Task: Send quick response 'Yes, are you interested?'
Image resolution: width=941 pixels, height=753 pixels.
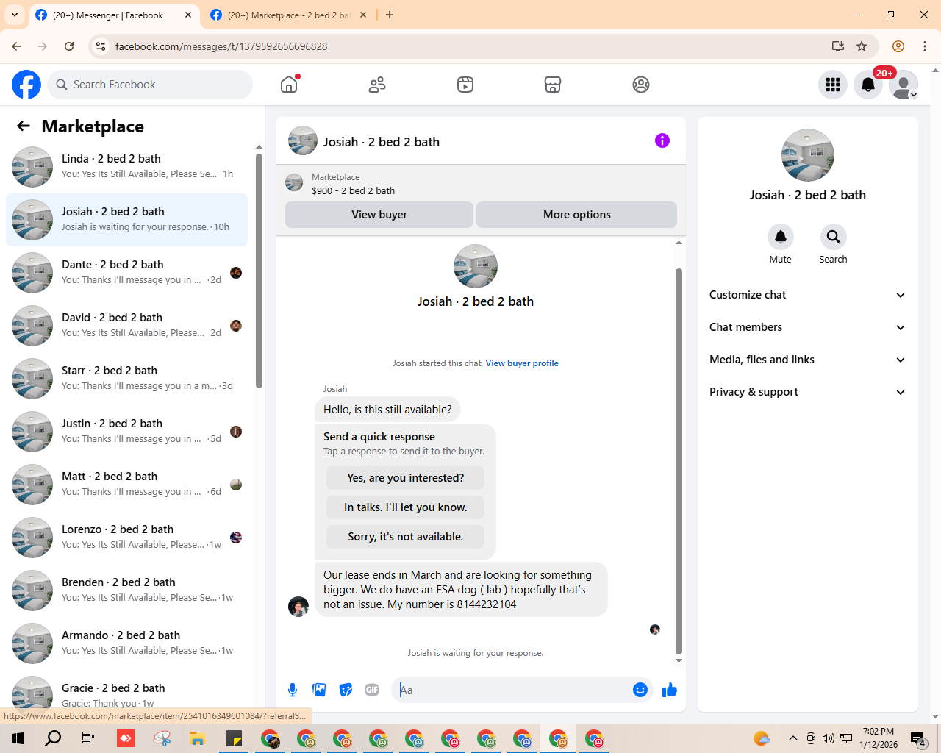Action: click(406, 478)
